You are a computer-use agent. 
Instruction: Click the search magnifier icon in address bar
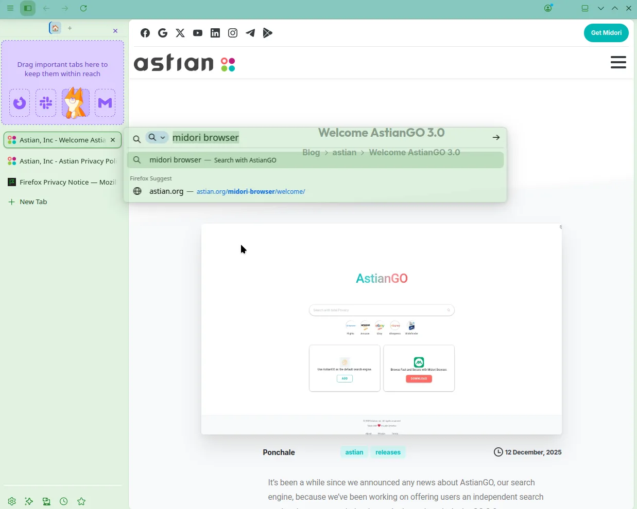pyautogui.click(x=137, y=139)
